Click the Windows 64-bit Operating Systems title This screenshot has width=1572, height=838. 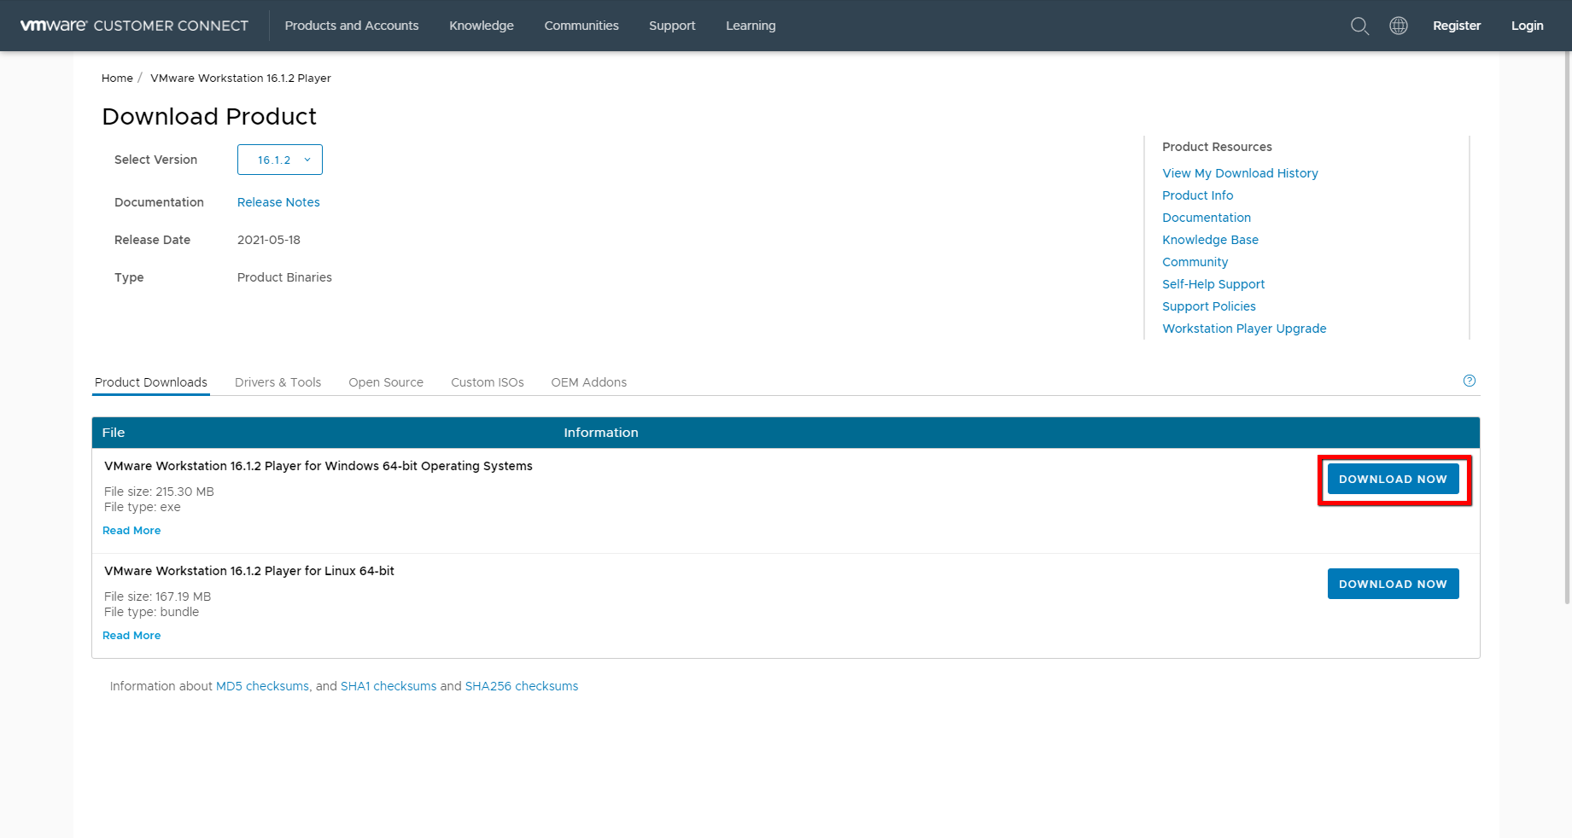[x=318, y=466]
